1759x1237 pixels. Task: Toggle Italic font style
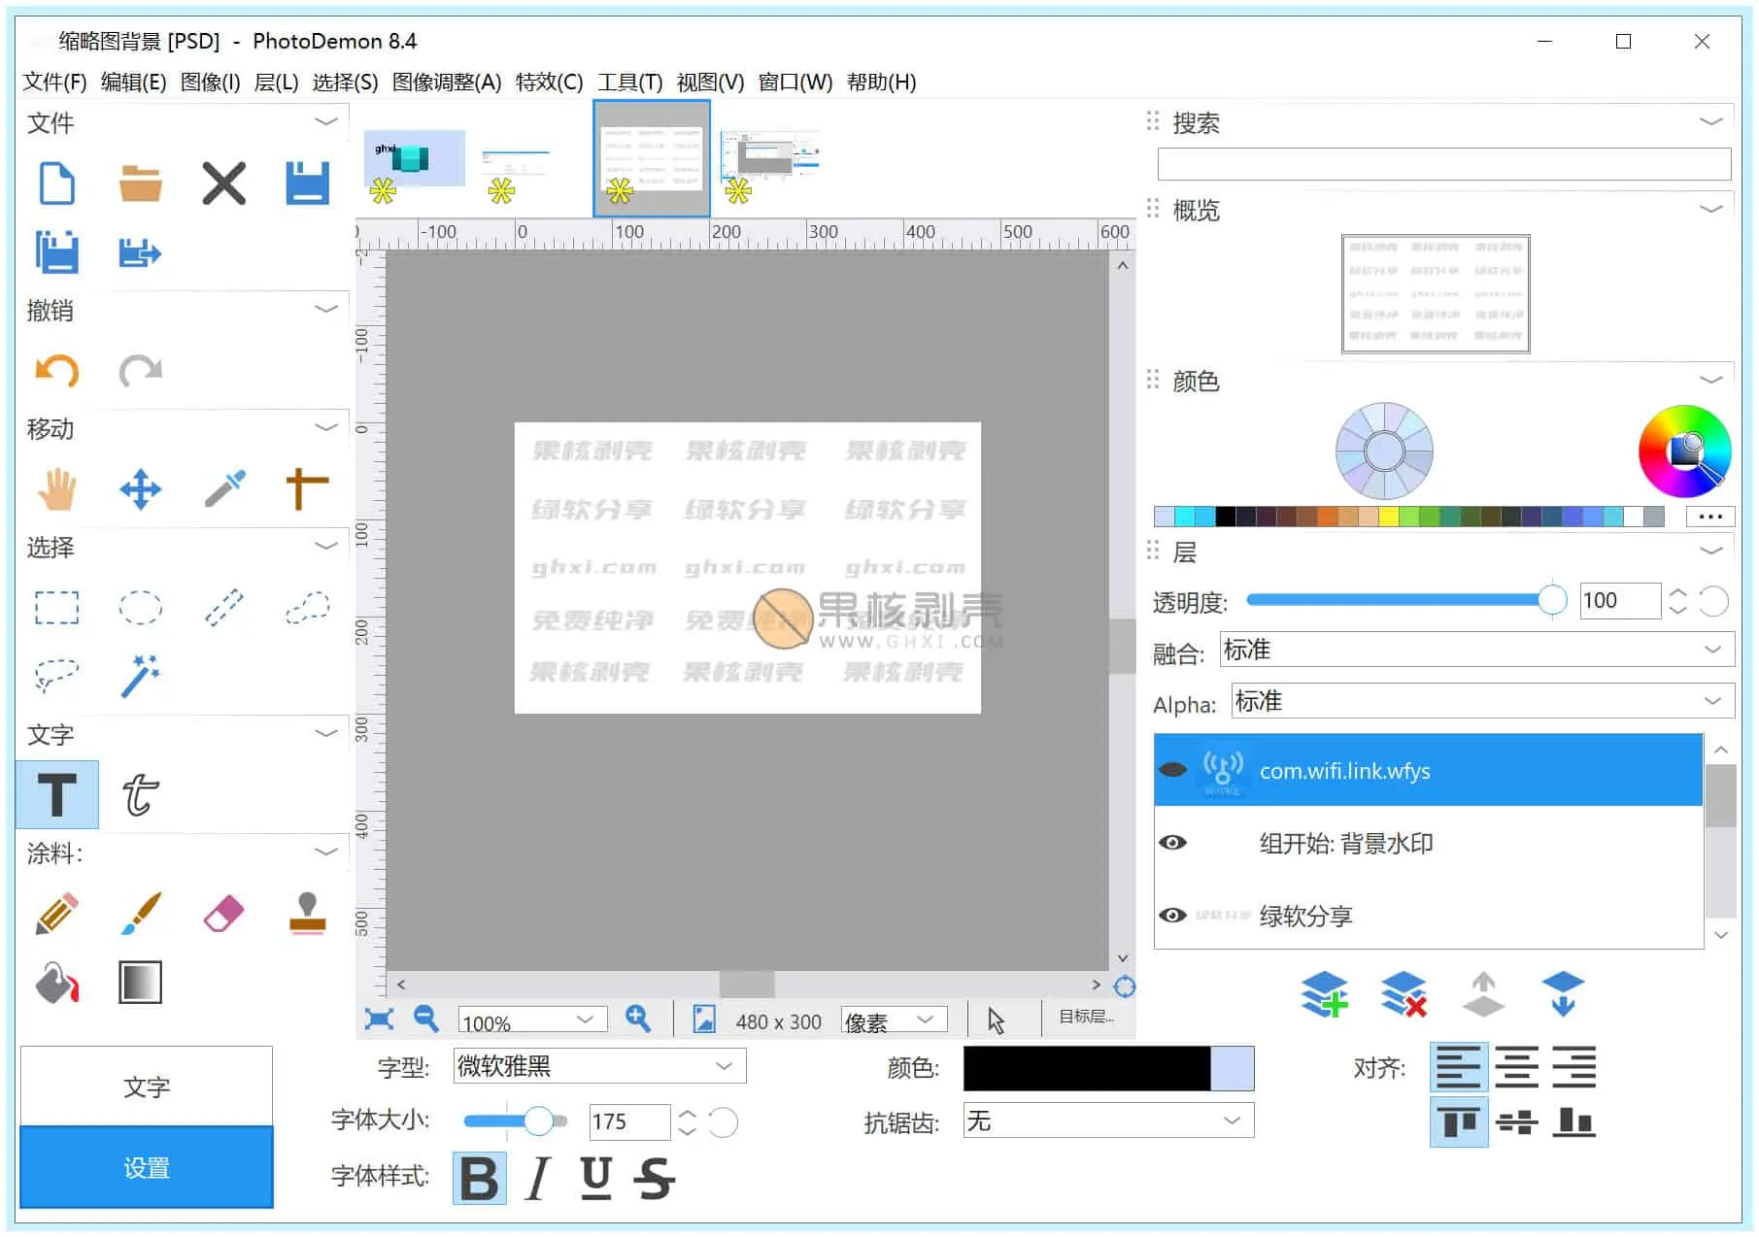538,1179
